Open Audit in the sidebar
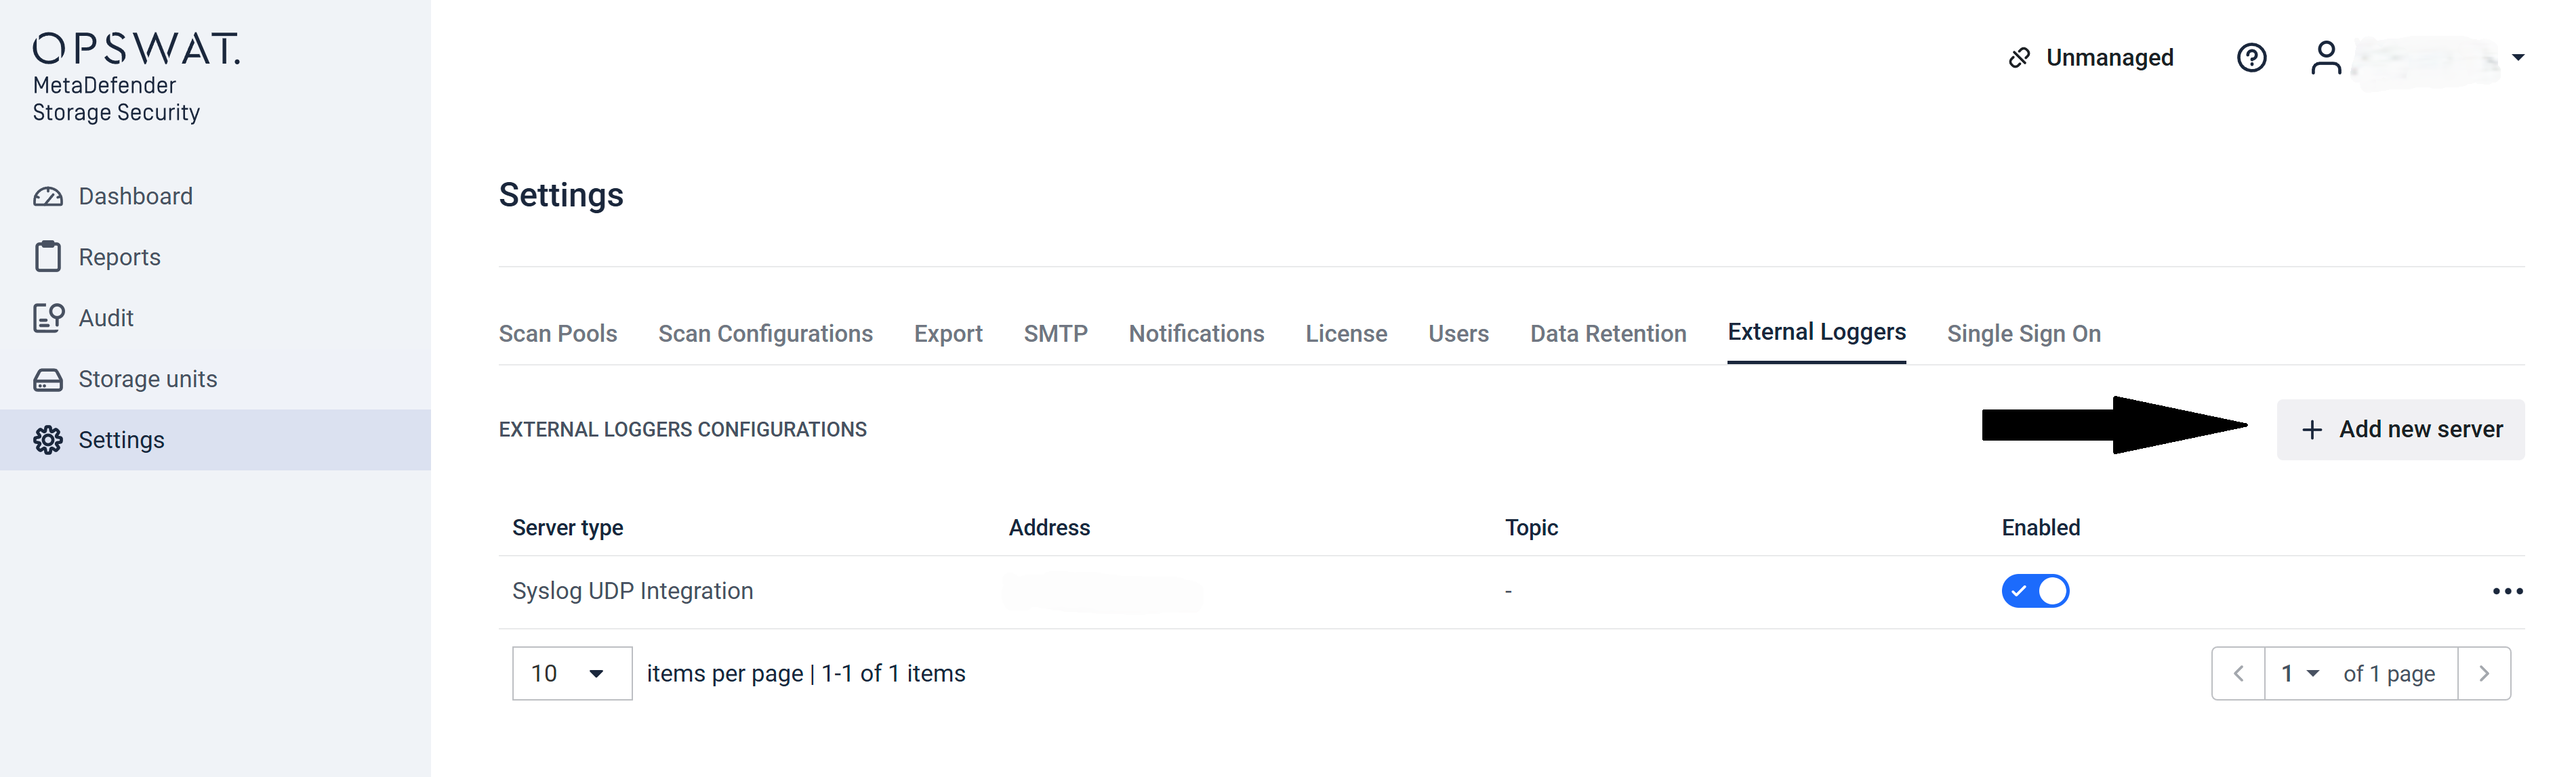Screen dimensions: 2576x777 coord(215,317)
